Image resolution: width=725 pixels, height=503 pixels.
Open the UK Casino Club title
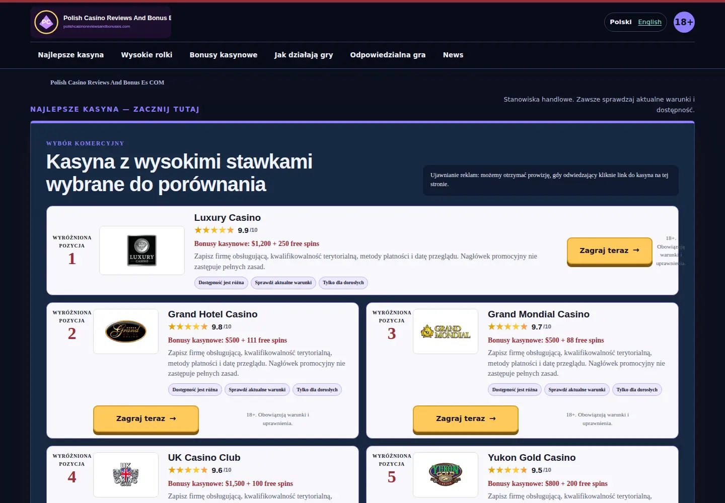pos(204,458)
